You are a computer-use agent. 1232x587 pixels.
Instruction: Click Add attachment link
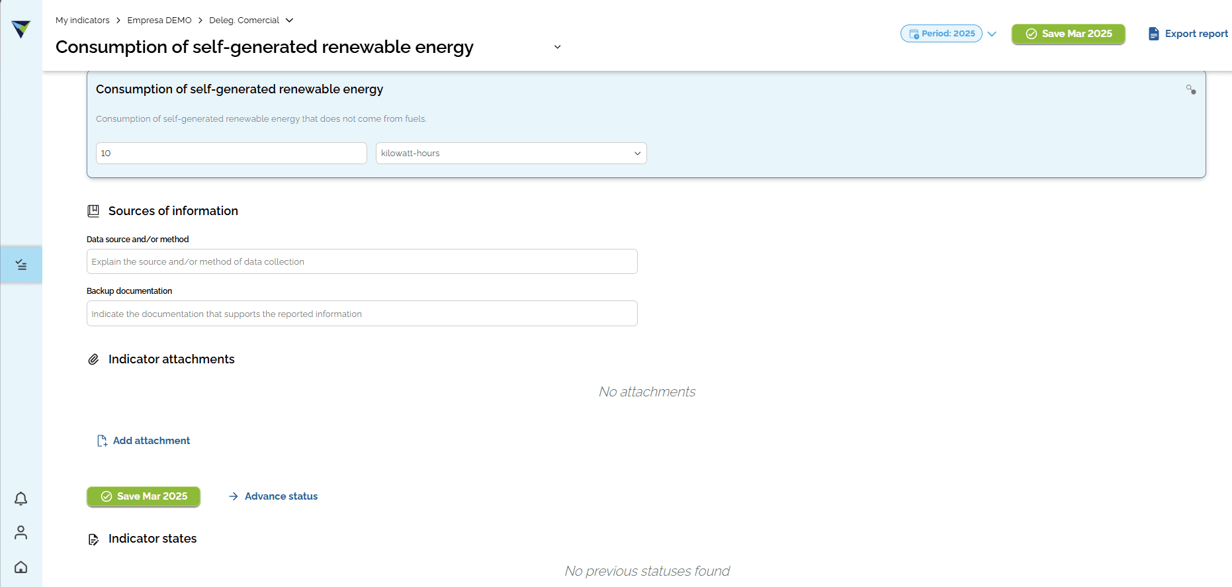(x=144, y=441)
